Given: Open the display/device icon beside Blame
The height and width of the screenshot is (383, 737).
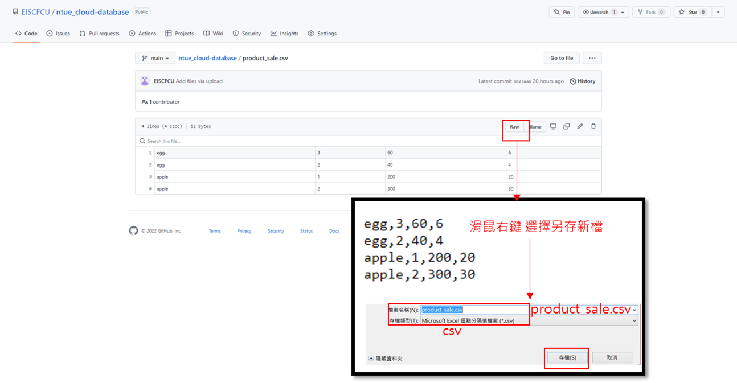Looking at the screenshot, I should tap(552, 126).
